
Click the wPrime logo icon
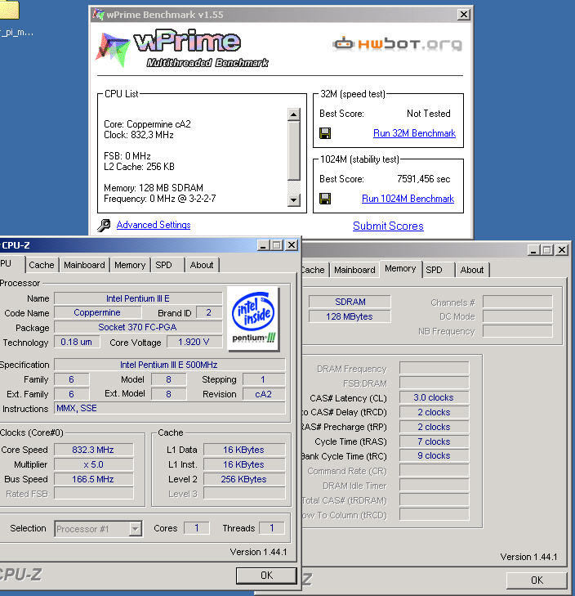(x=112, y=49)
